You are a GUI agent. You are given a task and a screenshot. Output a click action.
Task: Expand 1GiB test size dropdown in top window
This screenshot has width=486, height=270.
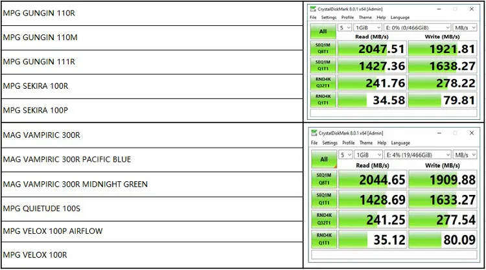[x=368, y=28]
